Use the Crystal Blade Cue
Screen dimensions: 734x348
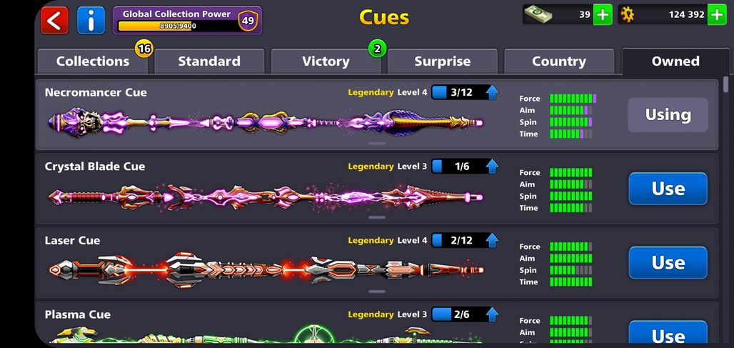pos(668,189)
